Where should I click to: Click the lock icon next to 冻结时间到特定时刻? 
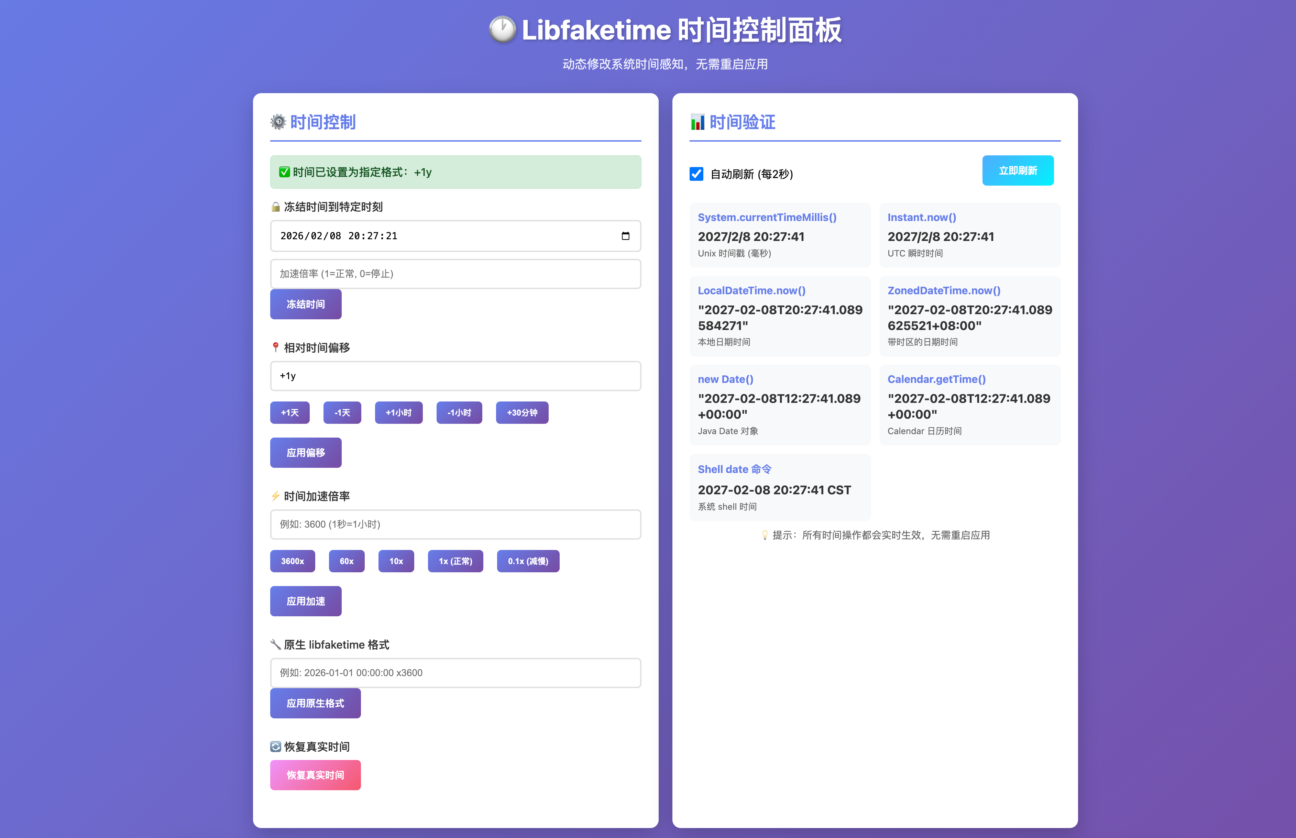(275, 207)
